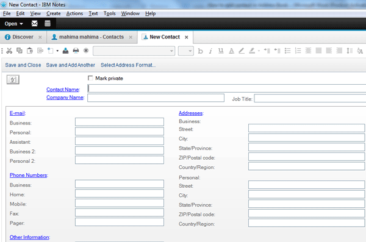This screenshot has height=242, width=366.
Task: Click the pencil permanent pen icon
Action: coord(242,51)
